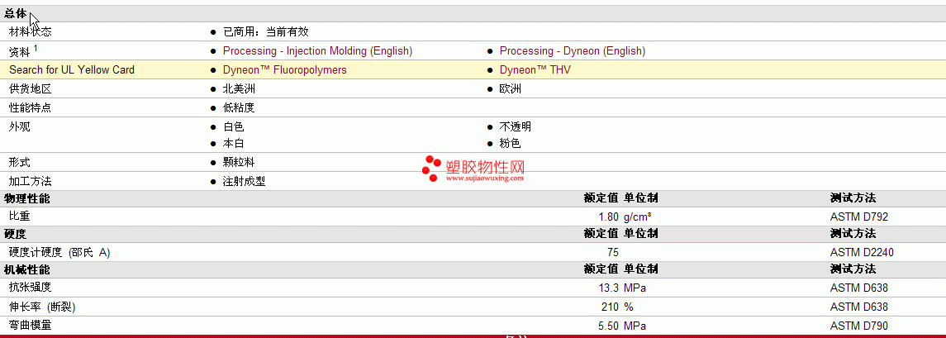Select the 低粘度 value
The width and height of the screenshot is (946, 338).
[x=239, y=108]
